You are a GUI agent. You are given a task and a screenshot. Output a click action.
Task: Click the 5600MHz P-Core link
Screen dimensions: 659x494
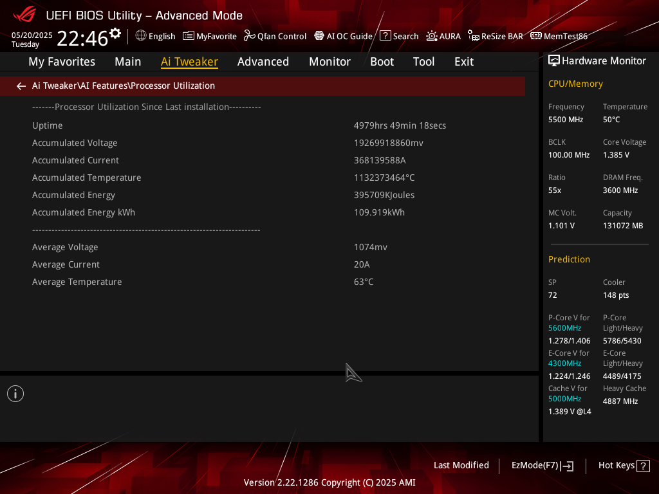click(x=565, y=328)
